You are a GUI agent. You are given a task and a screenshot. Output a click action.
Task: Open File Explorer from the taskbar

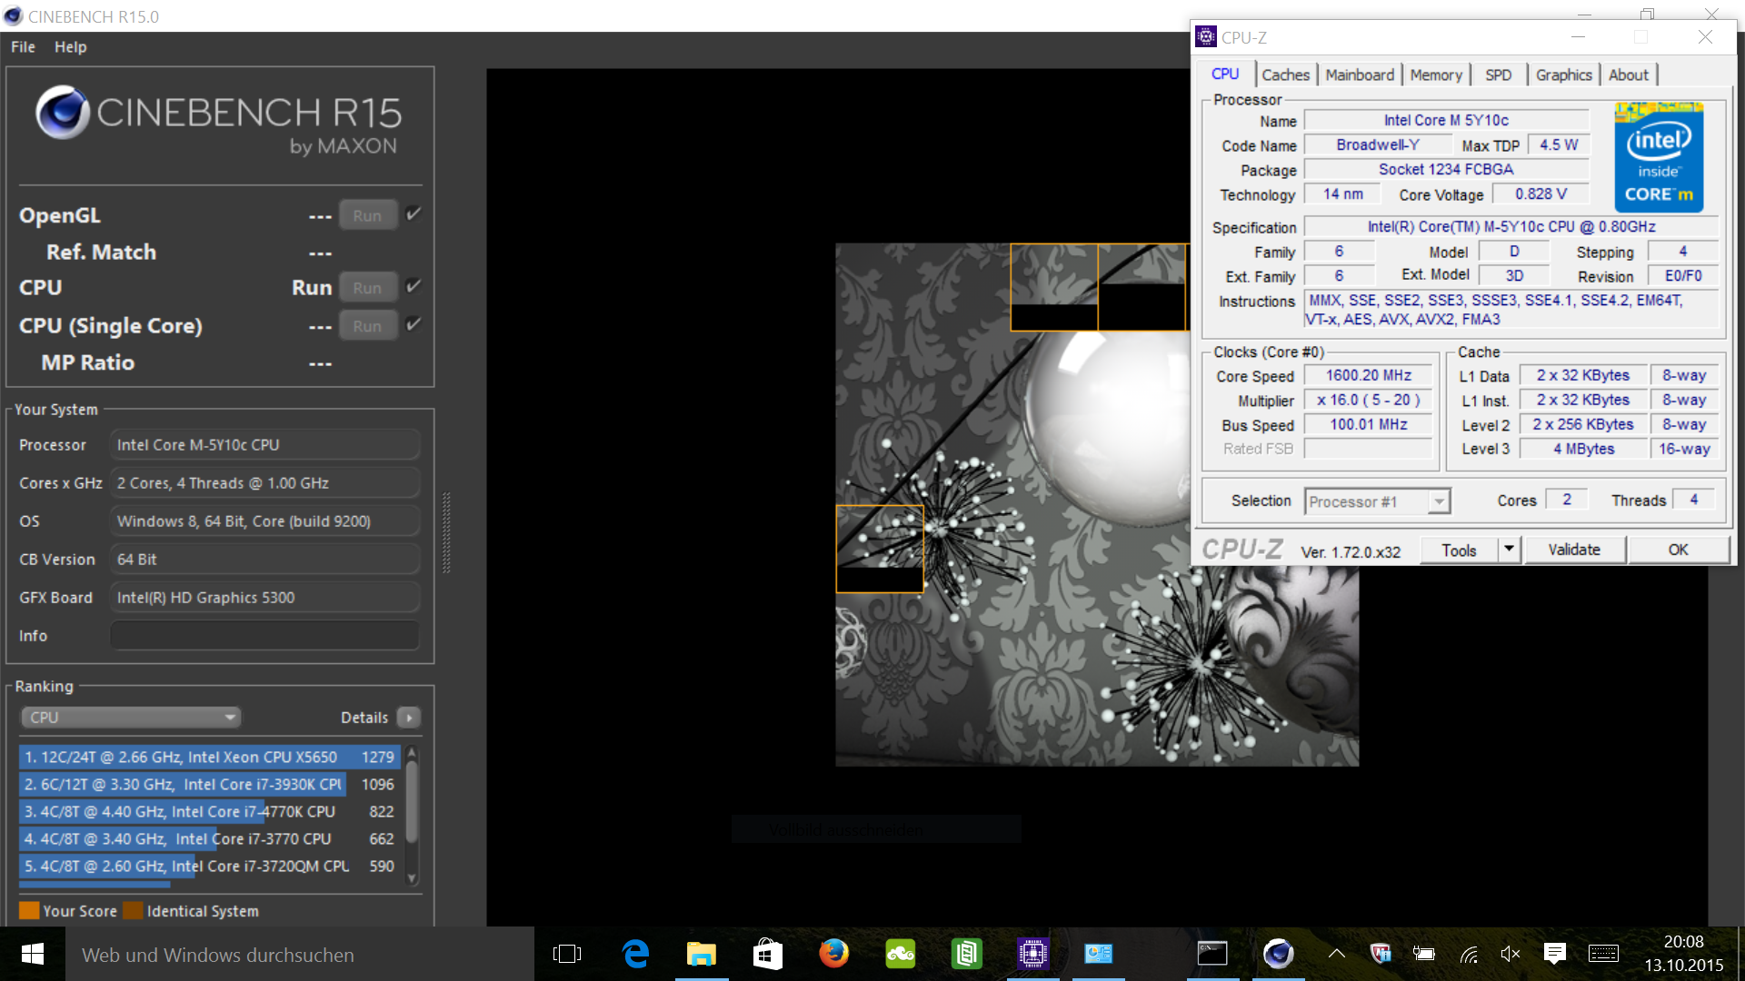(x=701, y=954)
